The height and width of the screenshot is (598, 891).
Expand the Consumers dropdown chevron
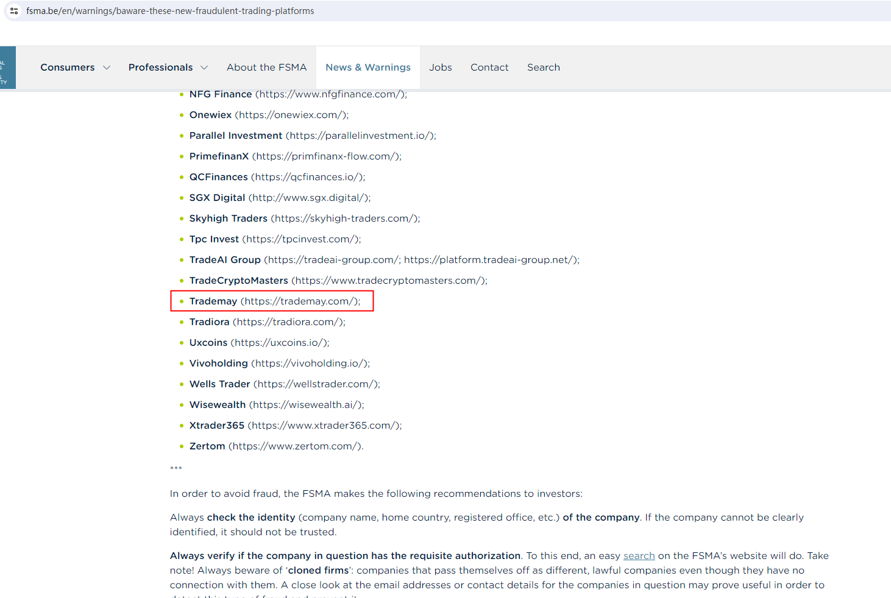(107, 68)
